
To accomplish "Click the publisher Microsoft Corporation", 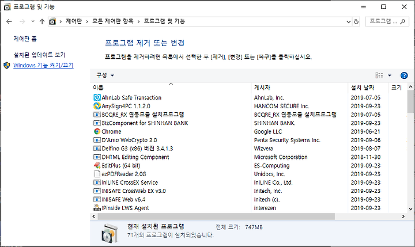I will (x=281, y=157).
